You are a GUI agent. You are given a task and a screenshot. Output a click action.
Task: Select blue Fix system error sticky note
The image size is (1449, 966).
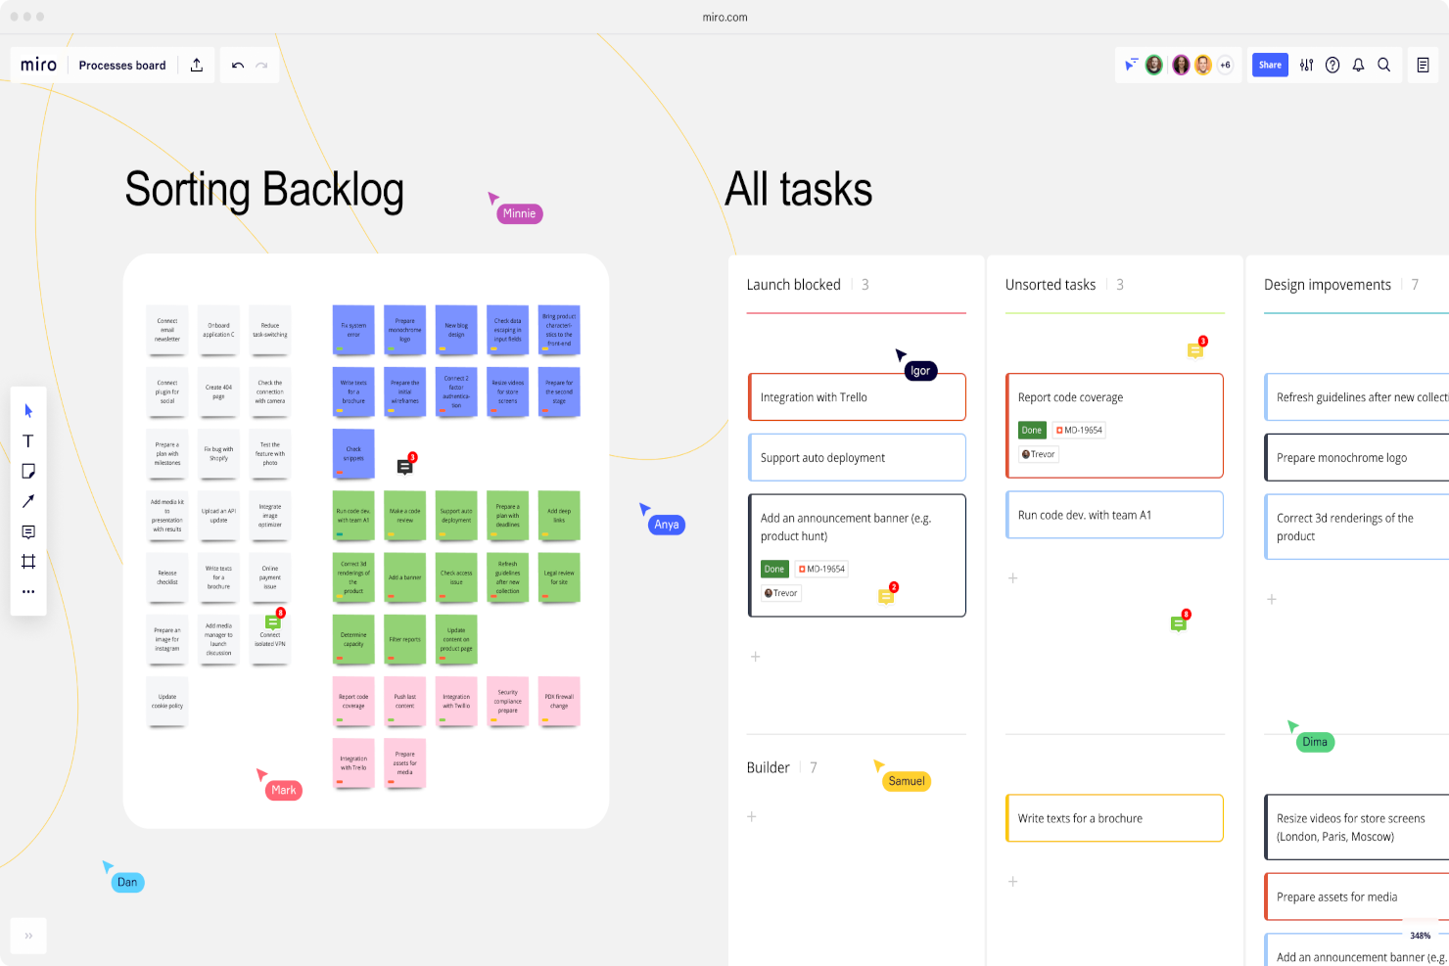pos(353,330)
